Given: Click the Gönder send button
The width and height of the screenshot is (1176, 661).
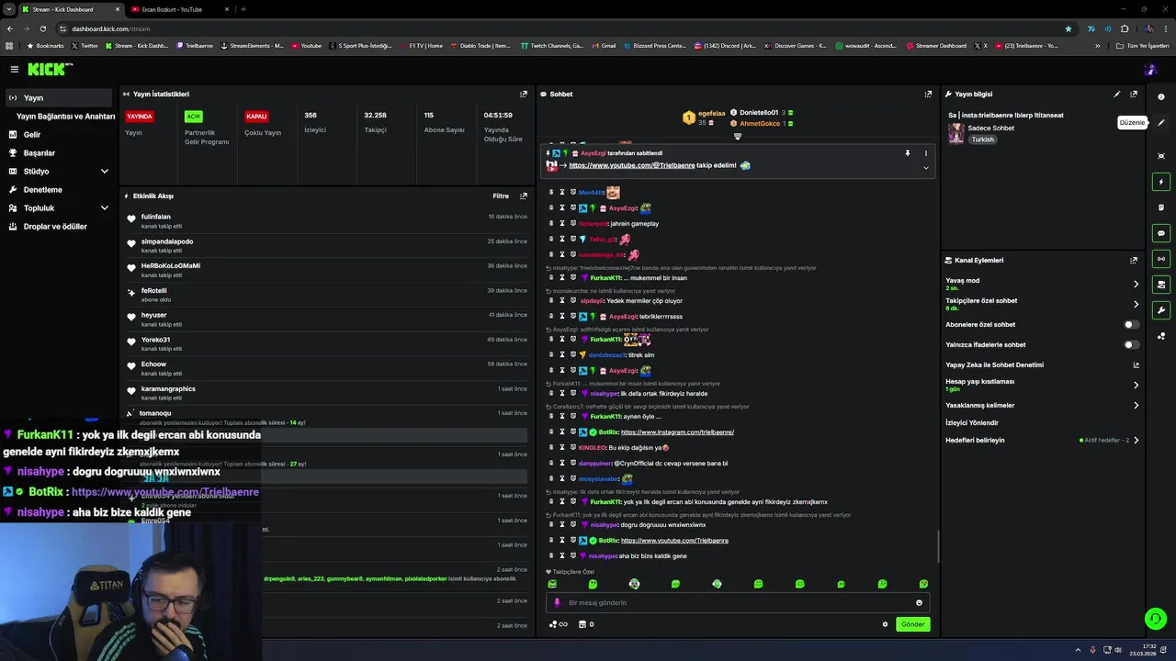Looking at the screenshot, I should (912, 624).
